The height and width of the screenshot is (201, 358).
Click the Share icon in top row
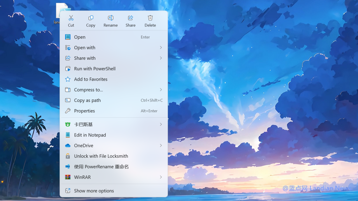[130, 18]
